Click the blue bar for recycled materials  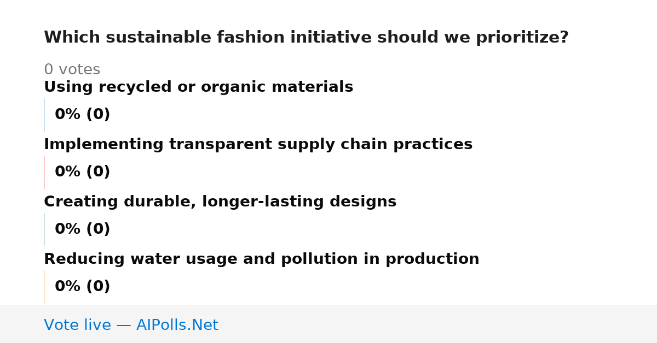pyautogui.click(x=44, y=115)
